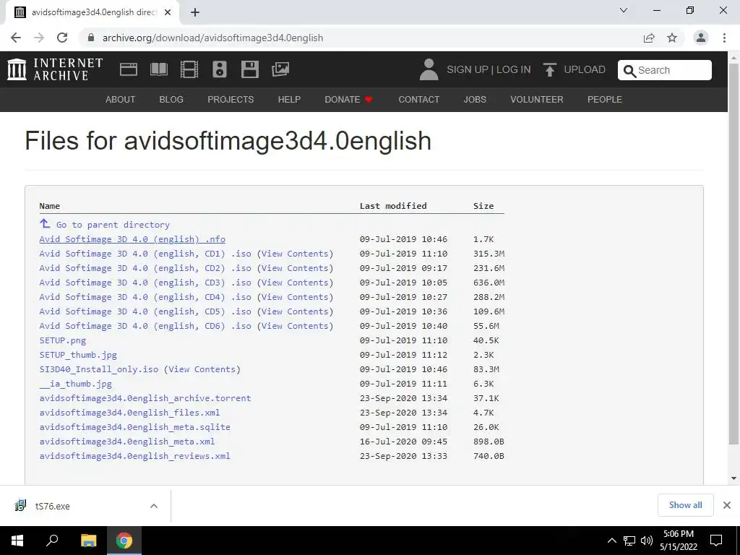
Task: Bookmark this tab with star icon
Action: click(672, 38)
